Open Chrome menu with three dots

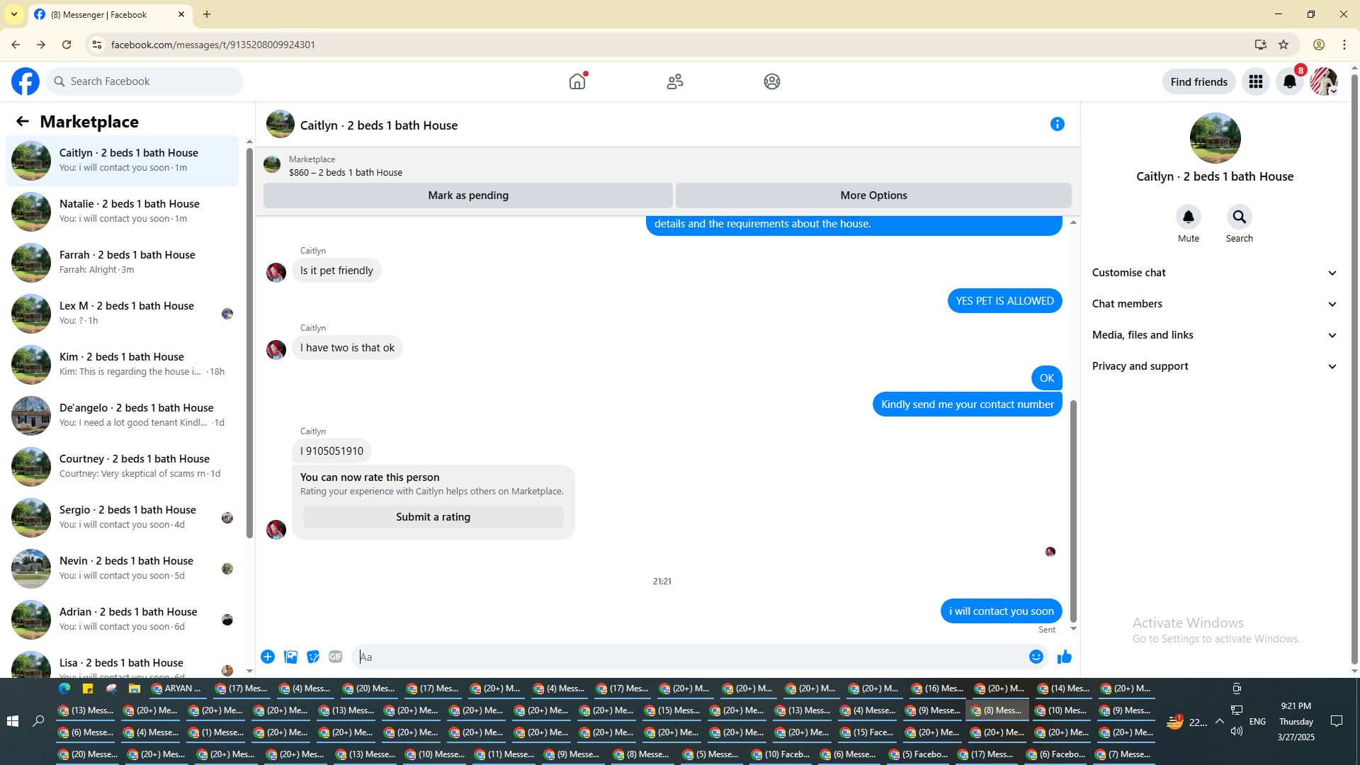point(1344,45)
